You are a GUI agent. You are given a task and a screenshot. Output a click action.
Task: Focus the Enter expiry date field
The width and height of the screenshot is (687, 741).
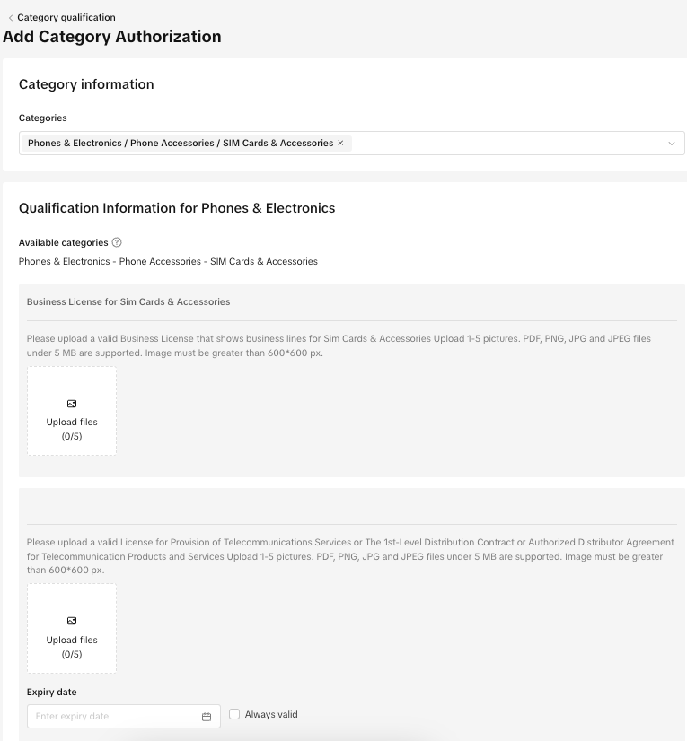click(x=112, y=716)
